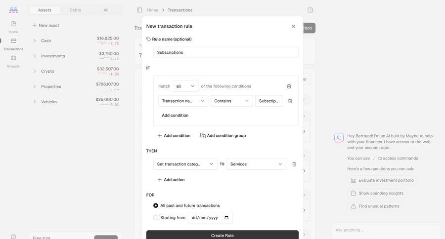Click Evaluate investment portfolio suggestion

[382, 180]
